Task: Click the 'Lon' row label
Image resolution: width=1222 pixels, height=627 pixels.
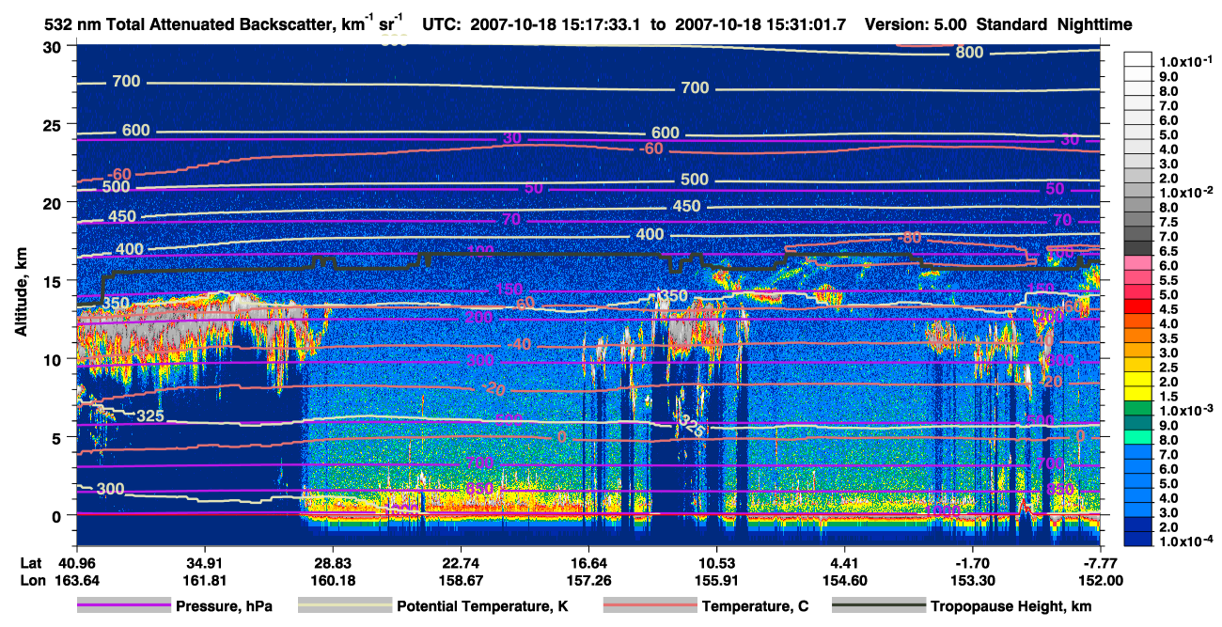Action: pyautogui.click(x=32, y=580)
